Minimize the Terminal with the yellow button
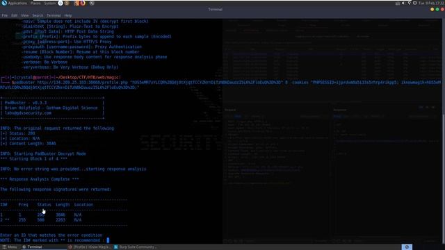This screenshot has height=250, width=445. (432, 9)
